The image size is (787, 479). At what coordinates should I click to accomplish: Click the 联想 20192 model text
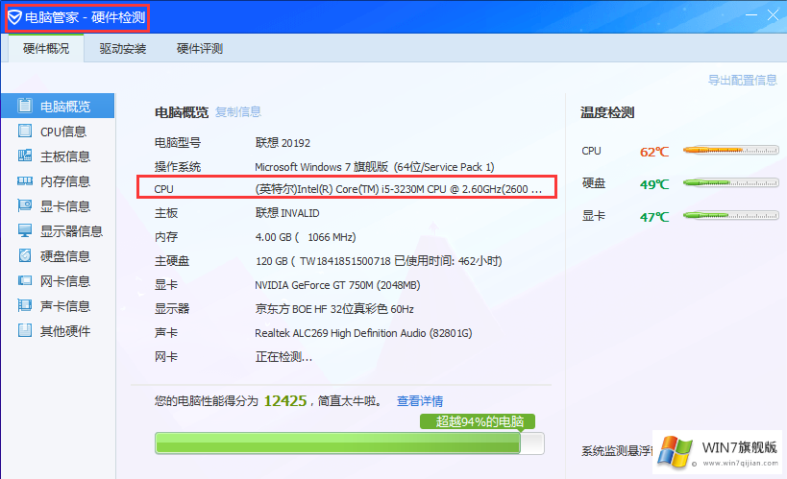[x=283, y=143]
